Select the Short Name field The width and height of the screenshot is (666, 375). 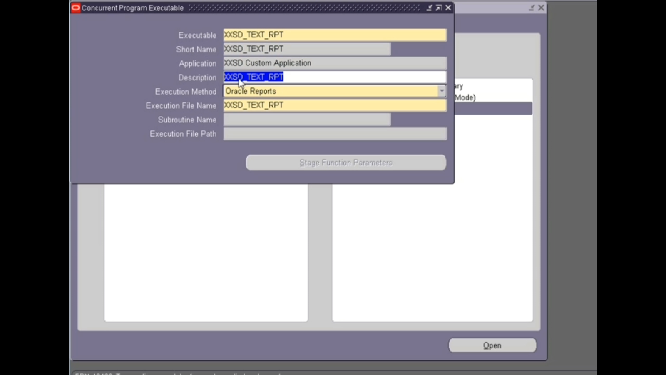tap(306, 49)
